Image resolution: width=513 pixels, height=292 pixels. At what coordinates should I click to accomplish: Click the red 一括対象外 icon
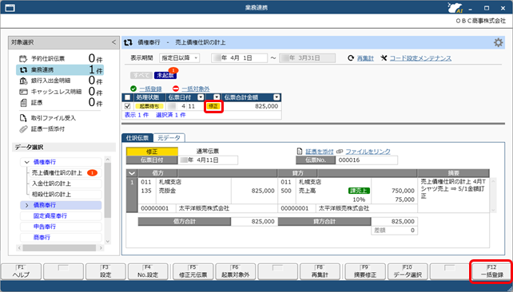(x=176, y=89)
